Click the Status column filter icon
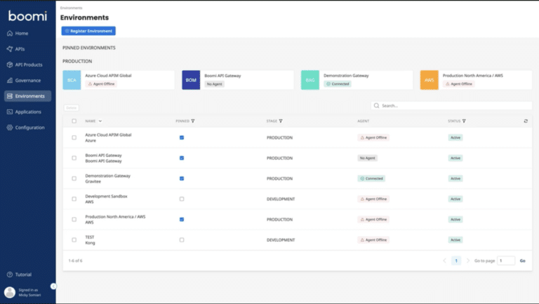539x304 pixels. pyautogui.click(x=464, y=121)
